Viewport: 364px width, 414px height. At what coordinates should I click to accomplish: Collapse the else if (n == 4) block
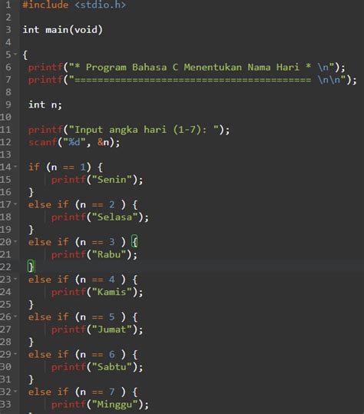(15, 279)
